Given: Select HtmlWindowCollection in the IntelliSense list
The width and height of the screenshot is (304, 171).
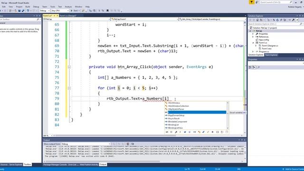Looking at the screenshot, I should (179, 106).
